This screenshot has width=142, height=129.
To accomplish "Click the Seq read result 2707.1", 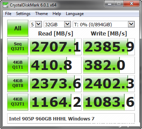I will coord(56,47).
